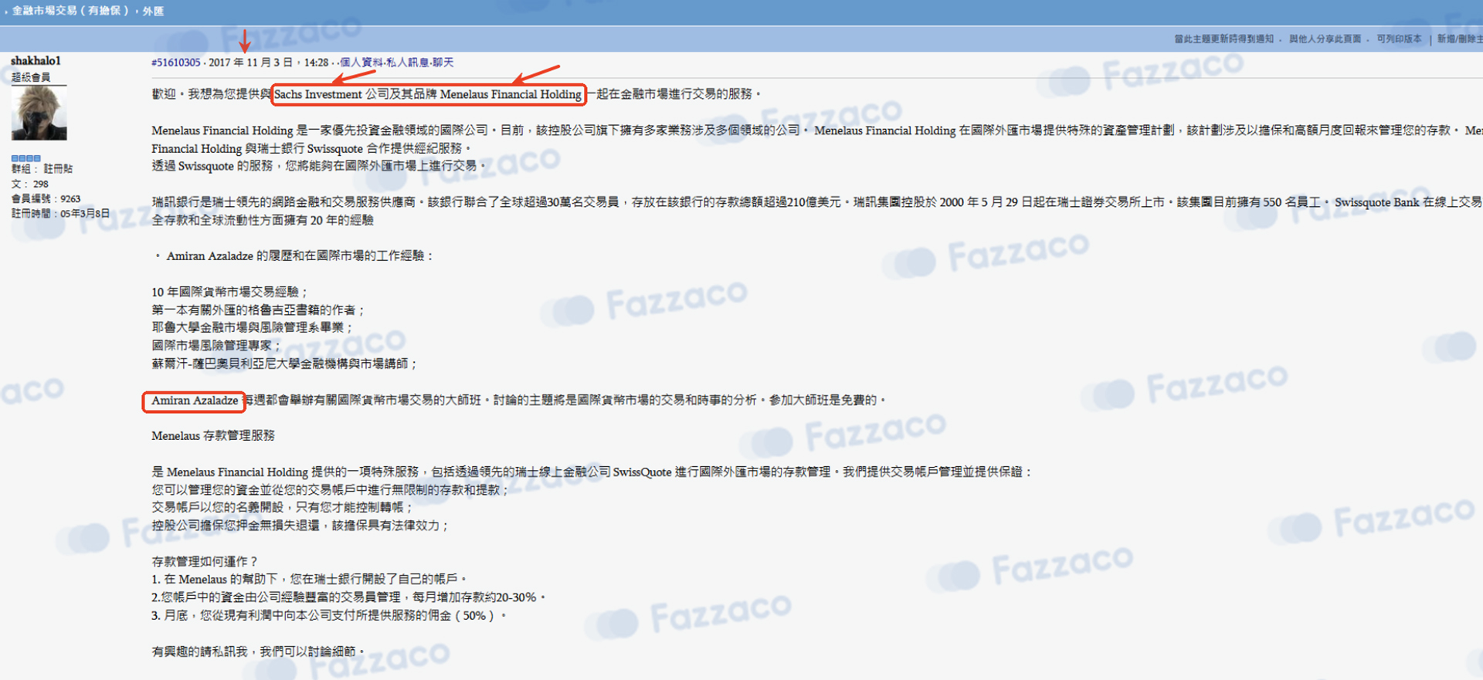The height and width of the screenshot is (680, 1483).
Task: Click the 會員編號：9263 member number
Action: [x=46, y=198]
